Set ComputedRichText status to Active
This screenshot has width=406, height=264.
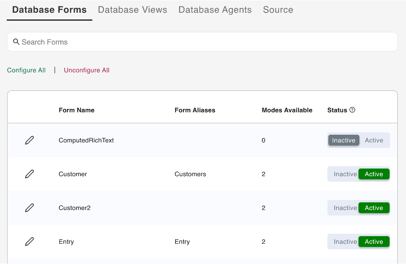click(374, 140)
